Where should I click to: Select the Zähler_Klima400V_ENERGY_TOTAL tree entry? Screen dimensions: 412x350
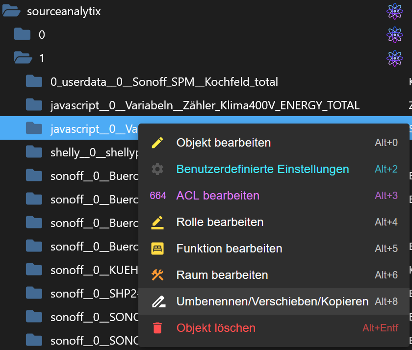[205, 105]
